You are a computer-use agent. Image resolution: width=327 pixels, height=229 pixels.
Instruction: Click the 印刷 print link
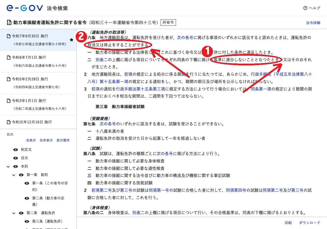pyautogui.click(x=288, y=223)
